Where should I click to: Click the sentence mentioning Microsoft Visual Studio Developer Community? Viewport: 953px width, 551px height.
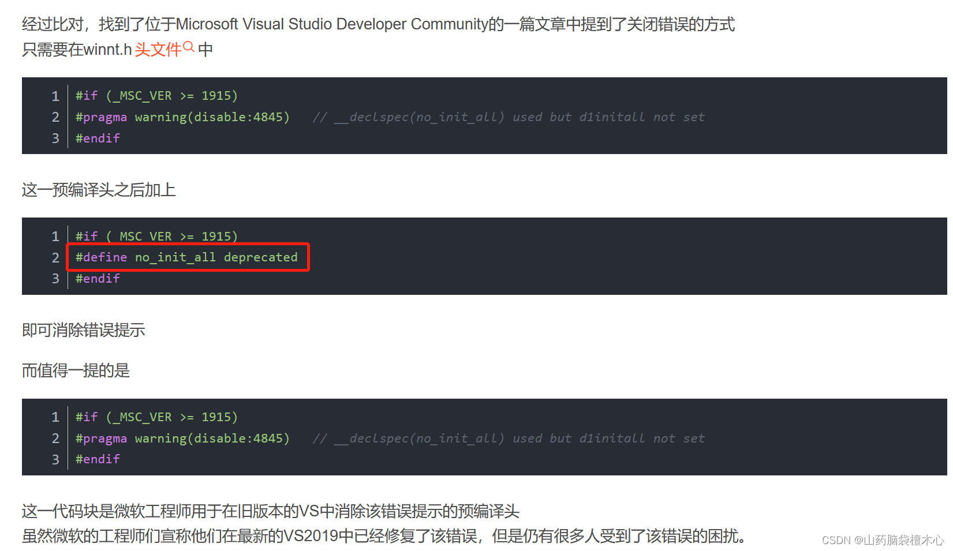378,24
